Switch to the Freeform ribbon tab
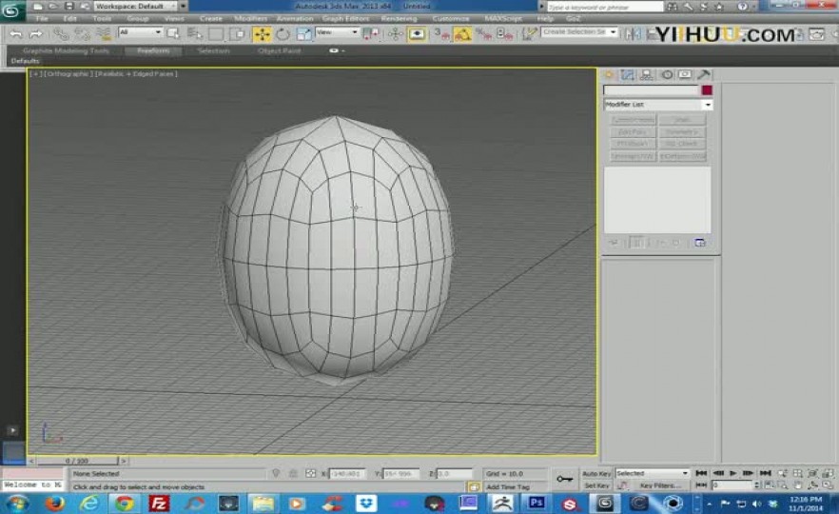 point(153,50)
